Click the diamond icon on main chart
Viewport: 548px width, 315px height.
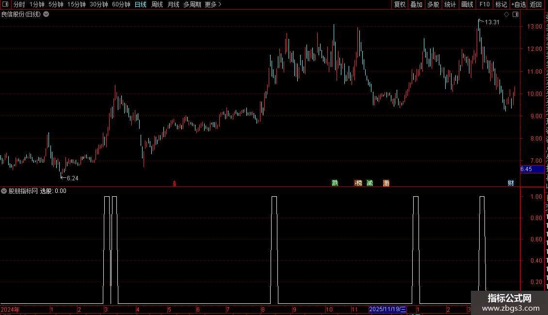(x=506, y=15)
